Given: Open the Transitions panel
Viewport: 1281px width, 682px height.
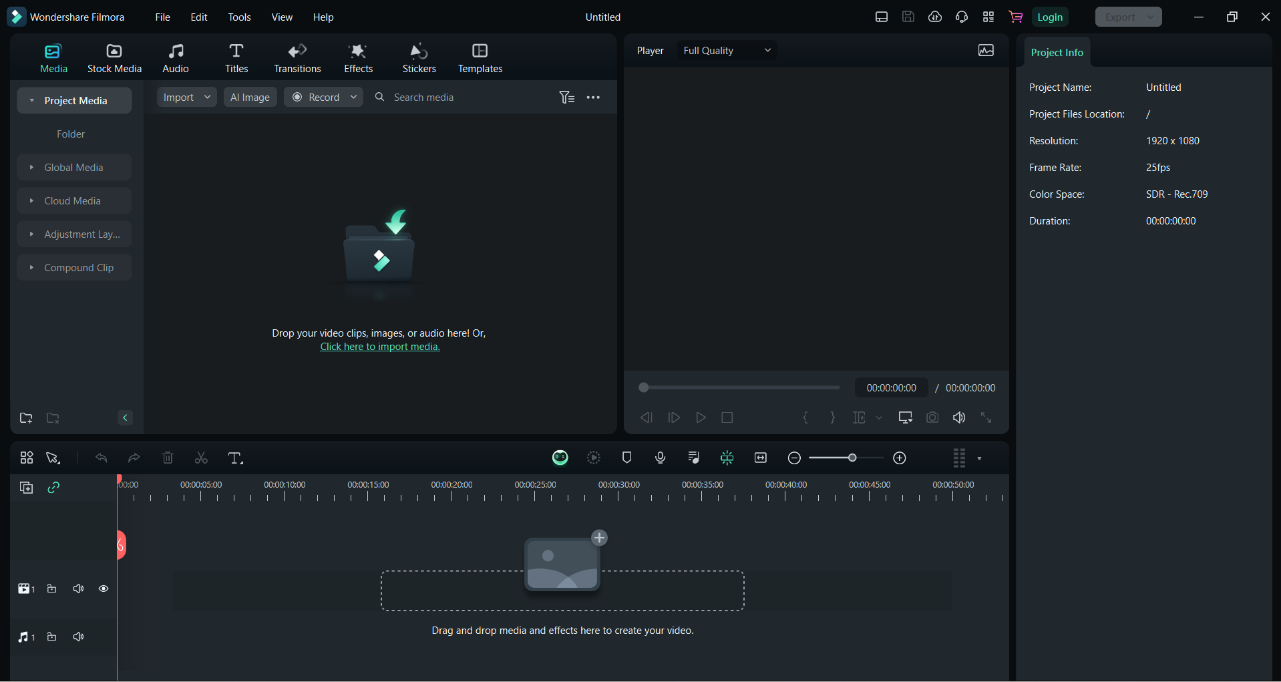Looking at the screenshot, I should click(x=297, y=58).
